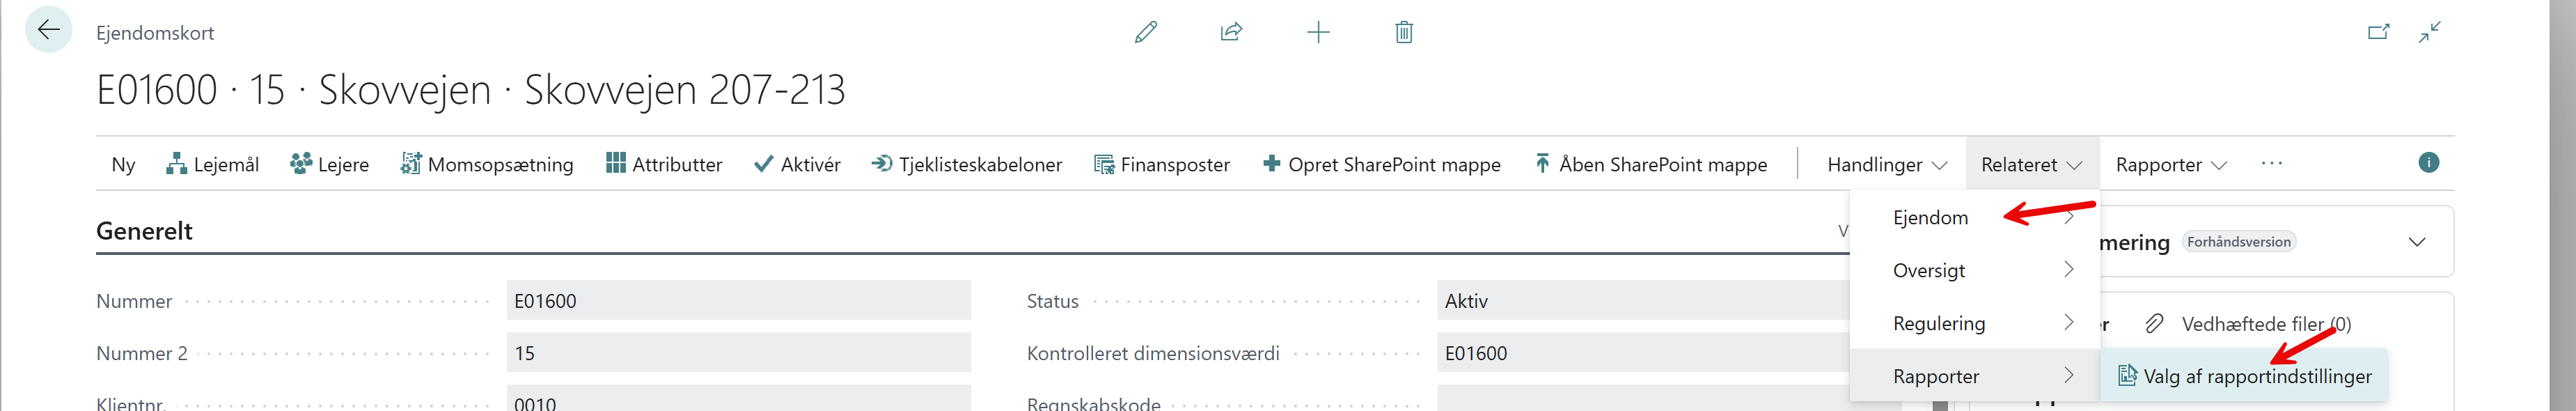Click the trash delete icon
This screenshot has height=411, width=2576.
point(1404,32)
